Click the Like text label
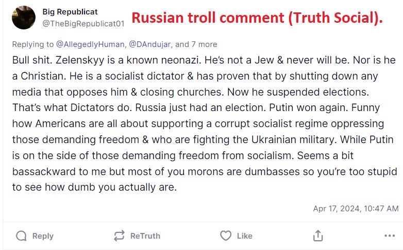Screen dimensions: 403x250 pos(244,236)
